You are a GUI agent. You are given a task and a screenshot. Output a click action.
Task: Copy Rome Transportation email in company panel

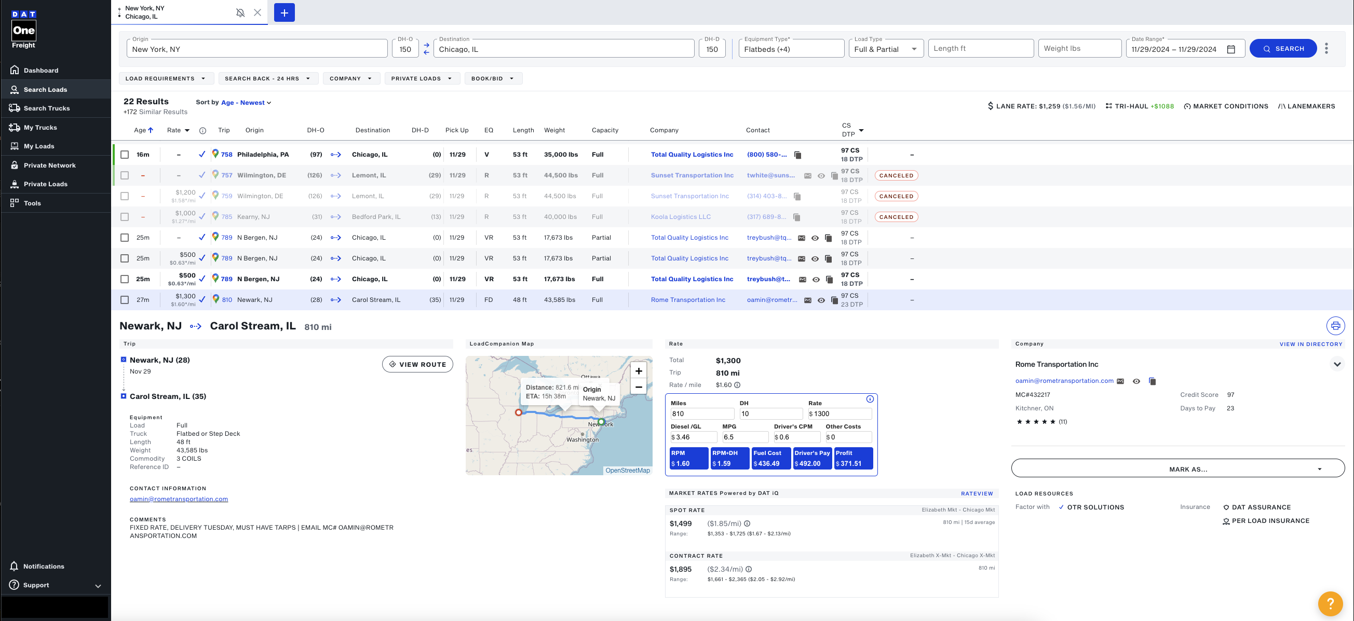coord(1153,381)
